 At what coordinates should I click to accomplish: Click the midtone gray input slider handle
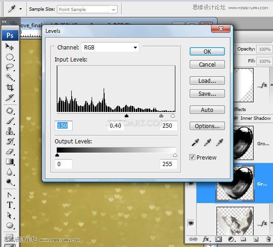[x=161, y=116]
